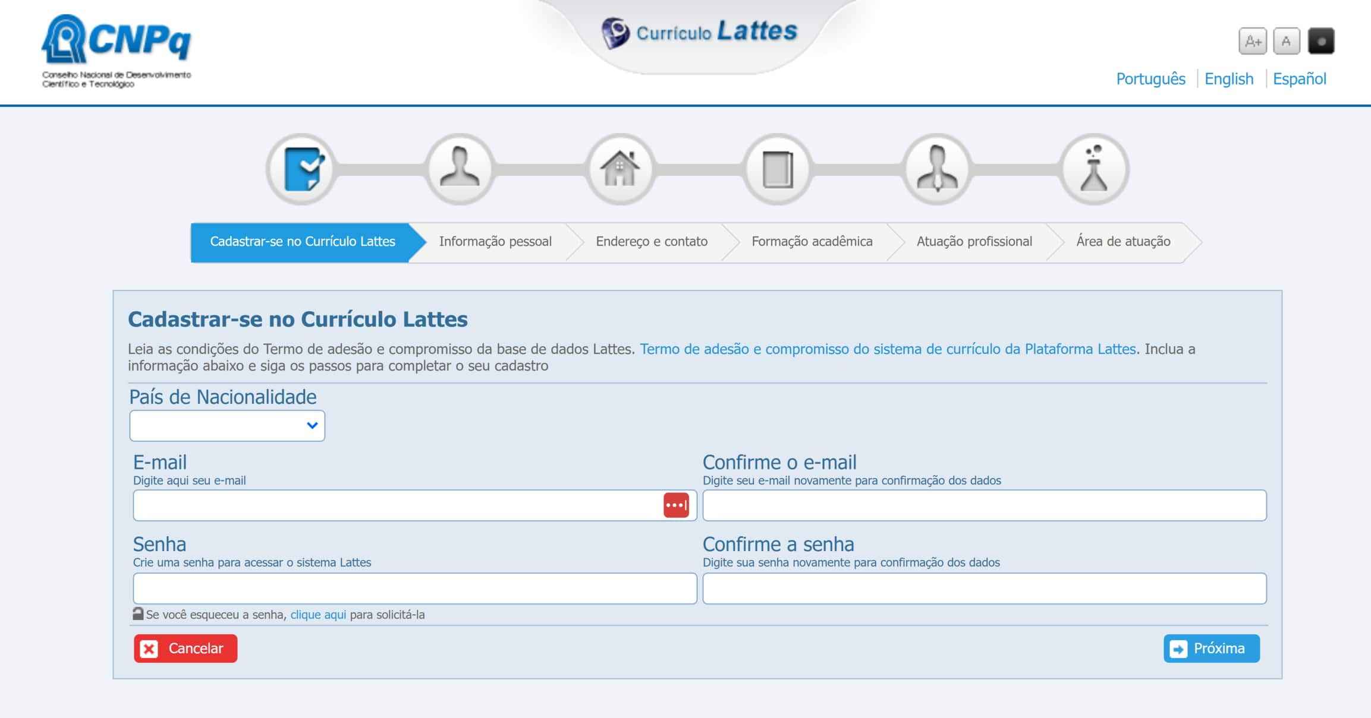The height and width of the screenshot is (718, 1371).
Task: Select Área de atuação step tab
Action: 1123,242
